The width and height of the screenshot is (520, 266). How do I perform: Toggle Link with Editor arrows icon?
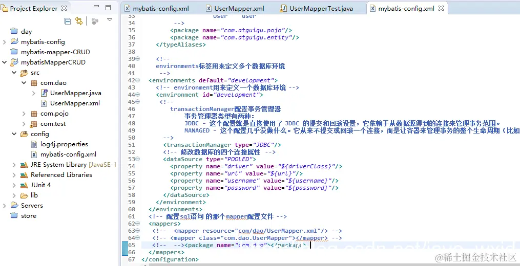78,21
